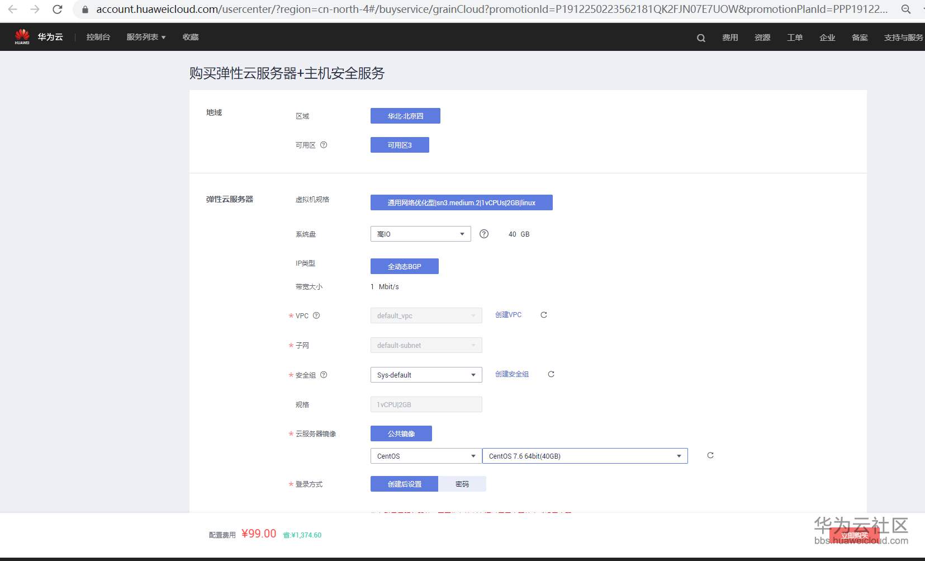
Task: Open the 企业 menu
Action: coord(827,37)
